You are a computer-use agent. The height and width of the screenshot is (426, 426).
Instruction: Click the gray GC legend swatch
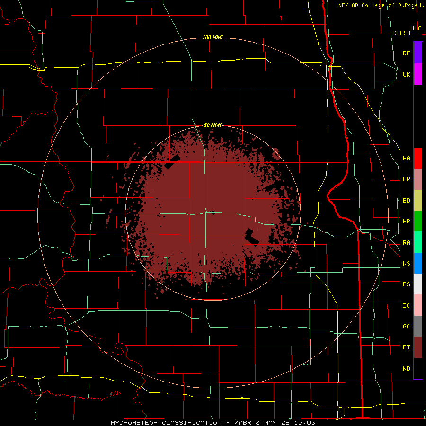pos(418,326)
